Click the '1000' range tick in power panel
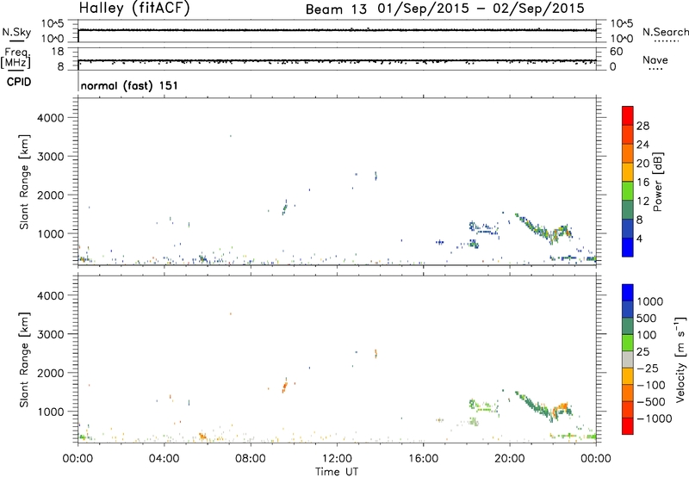This screenshot has width=689, height=477. pos(51,233)
